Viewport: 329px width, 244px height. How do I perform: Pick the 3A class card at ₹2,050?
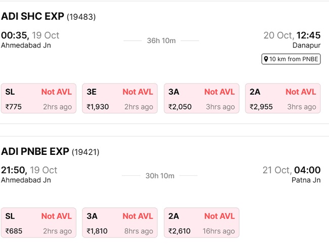[201, 98]
